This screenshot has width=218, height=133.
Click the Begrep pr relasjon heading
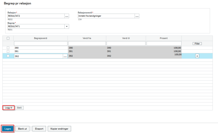click(17, 3)
